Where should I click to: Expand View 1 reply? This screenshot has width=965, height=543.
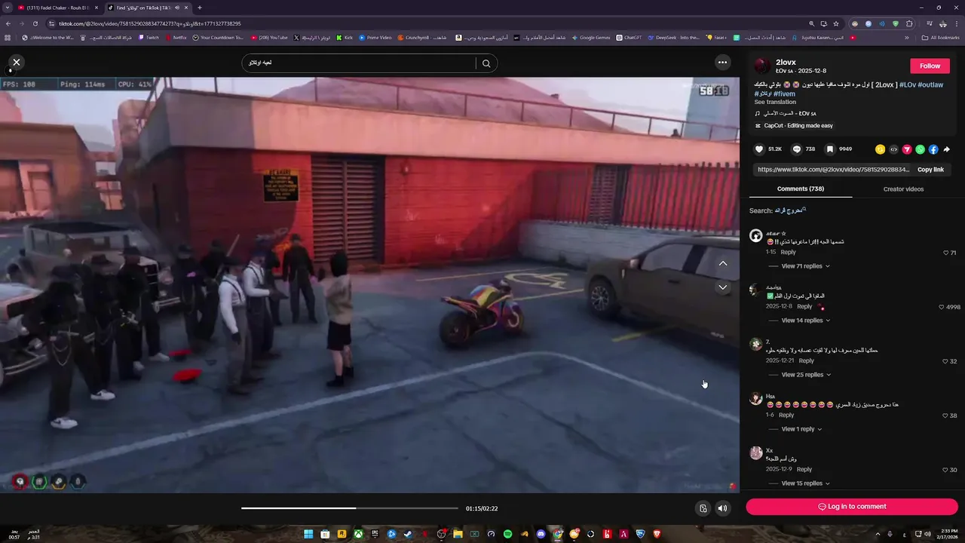[x=801, y=429]
